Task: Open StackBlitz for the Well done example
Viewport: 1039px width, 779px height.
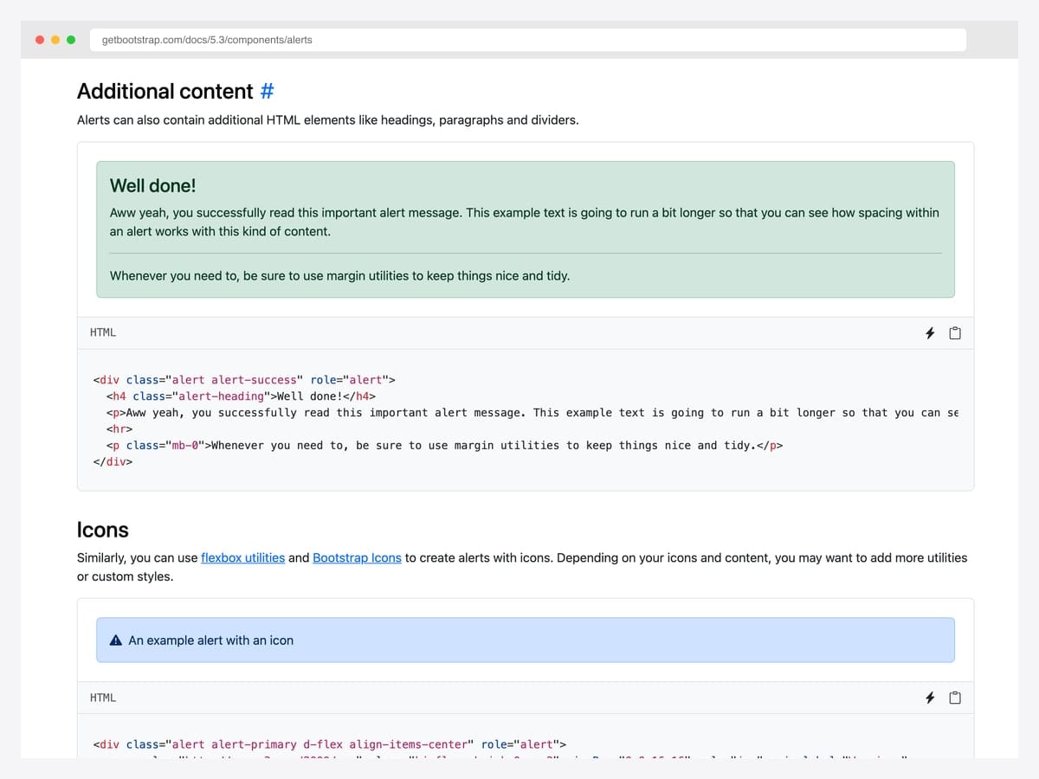Action: (x=930, y=333)
